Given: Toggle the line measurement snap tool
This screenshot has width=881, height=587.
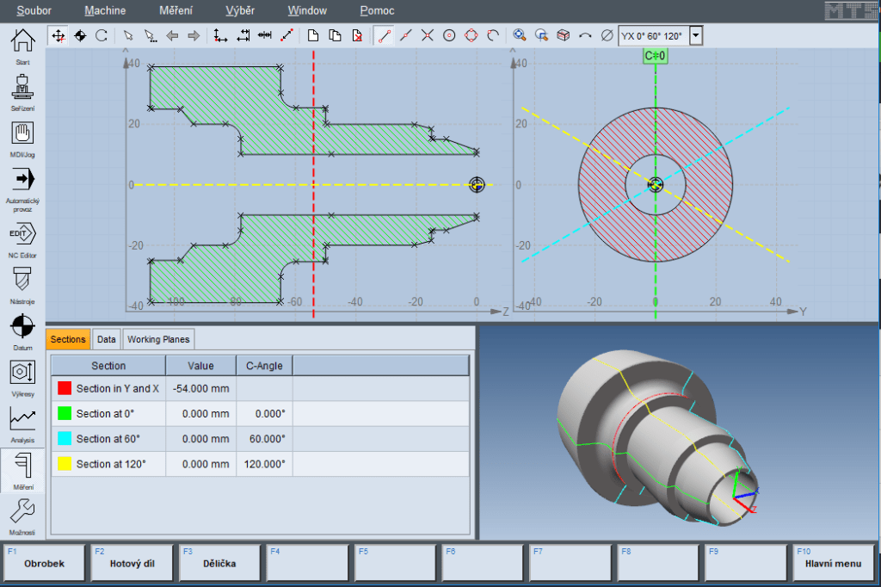Looking at the screenshot, I should (384, 35).
